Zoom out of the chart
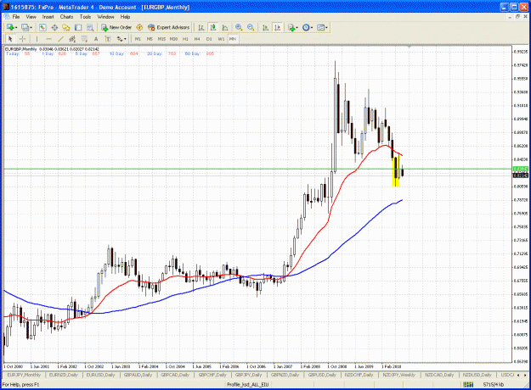The image size is (531, 390). click(251, 27)
